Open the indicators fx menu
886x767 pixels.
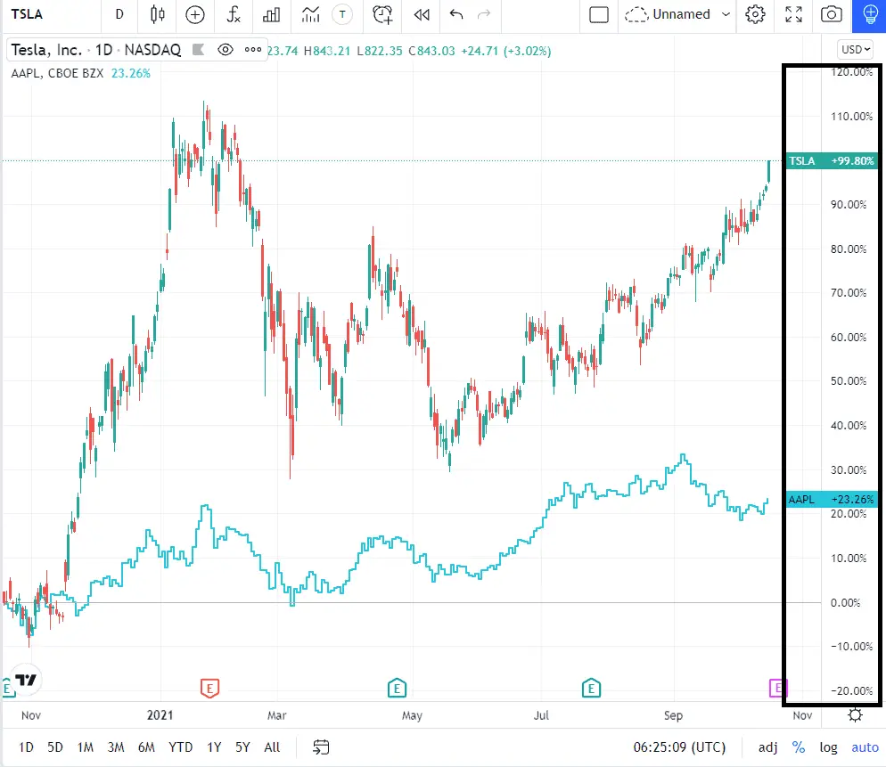point(234,14)
